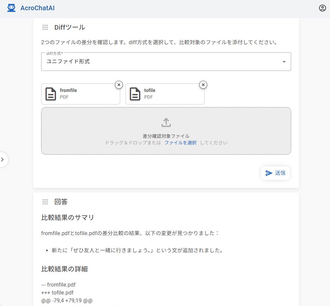330x306 pixels.
Task: Click the ファイルを選択 link
Action: pyautogui.click(x=180, y=143)
